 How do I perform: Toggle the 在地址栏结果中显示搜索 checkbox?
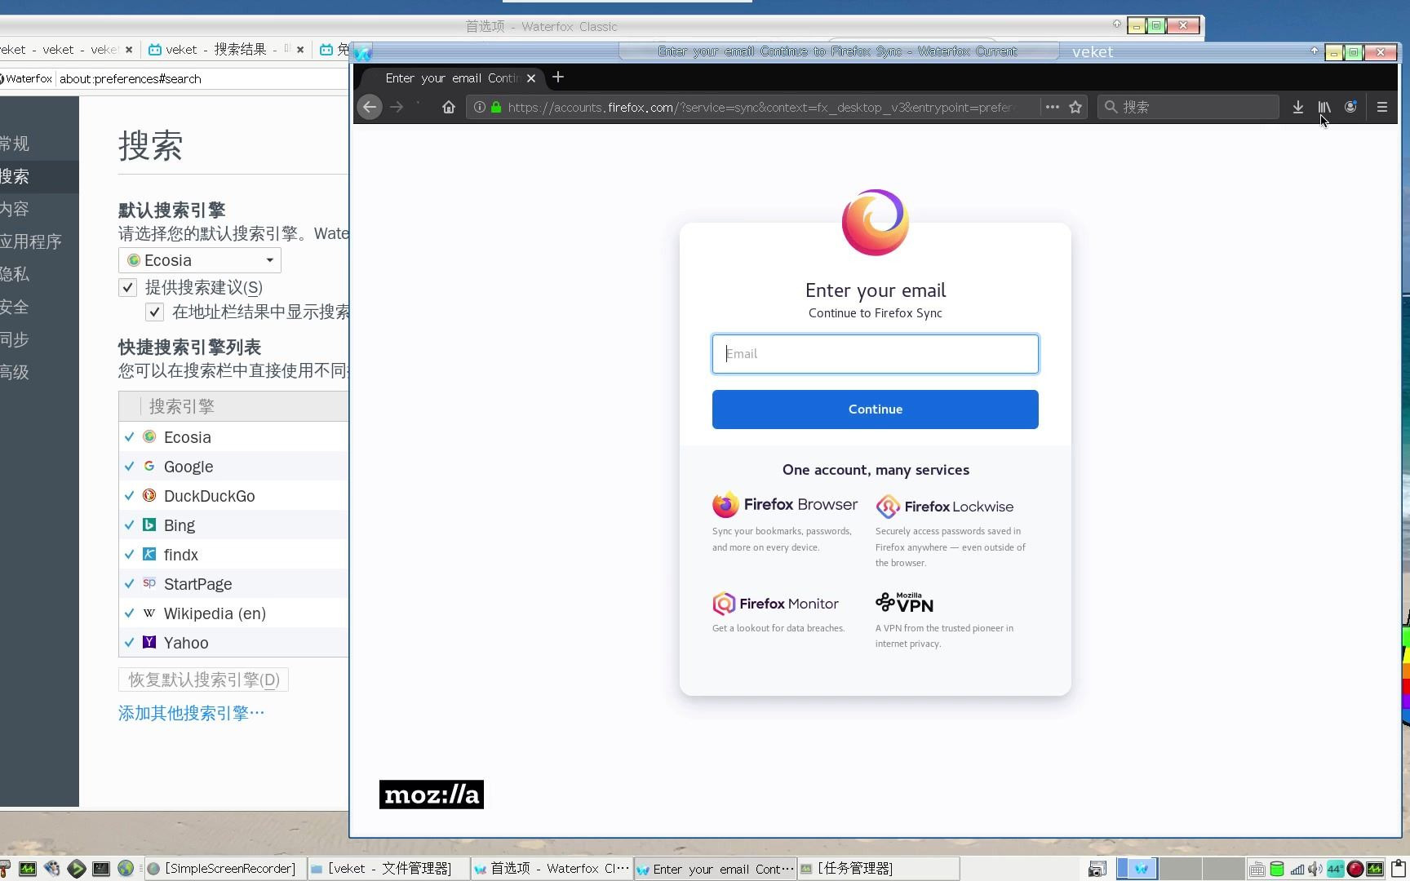point(154,312)
